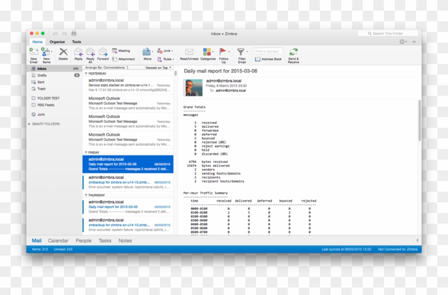Viewport: 448px width, 295px height.
Task: Open the Address Book
Action: click(268, 59)
